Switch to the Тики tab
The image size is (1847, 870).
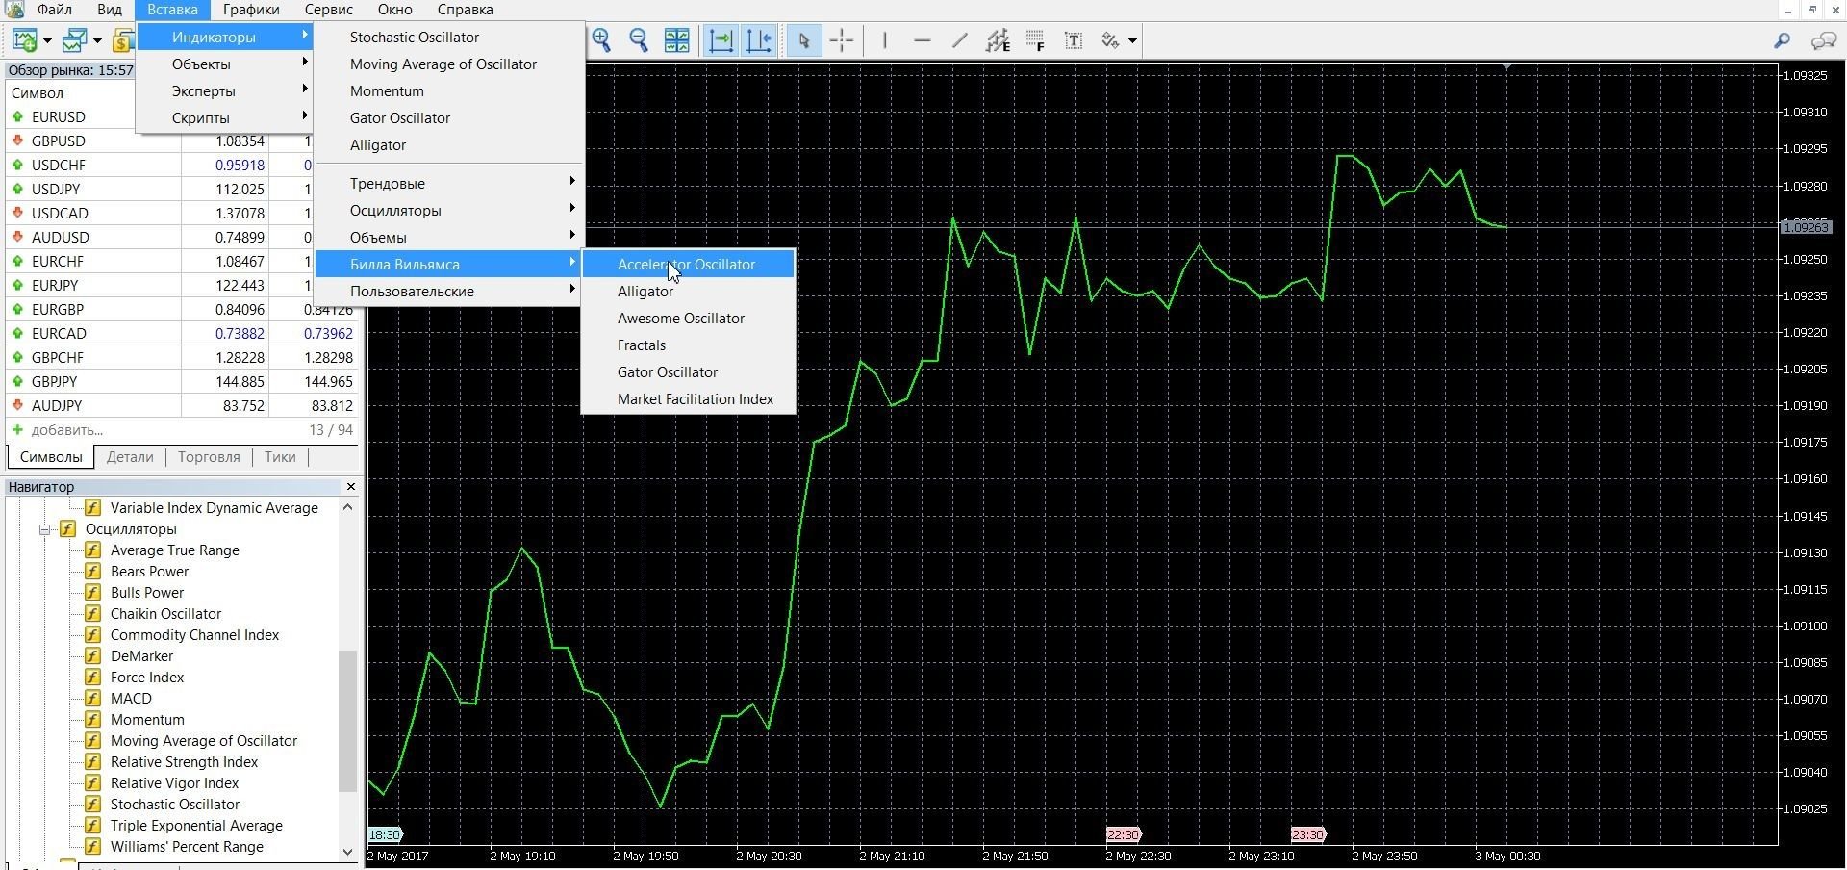(x=280, y=457)
